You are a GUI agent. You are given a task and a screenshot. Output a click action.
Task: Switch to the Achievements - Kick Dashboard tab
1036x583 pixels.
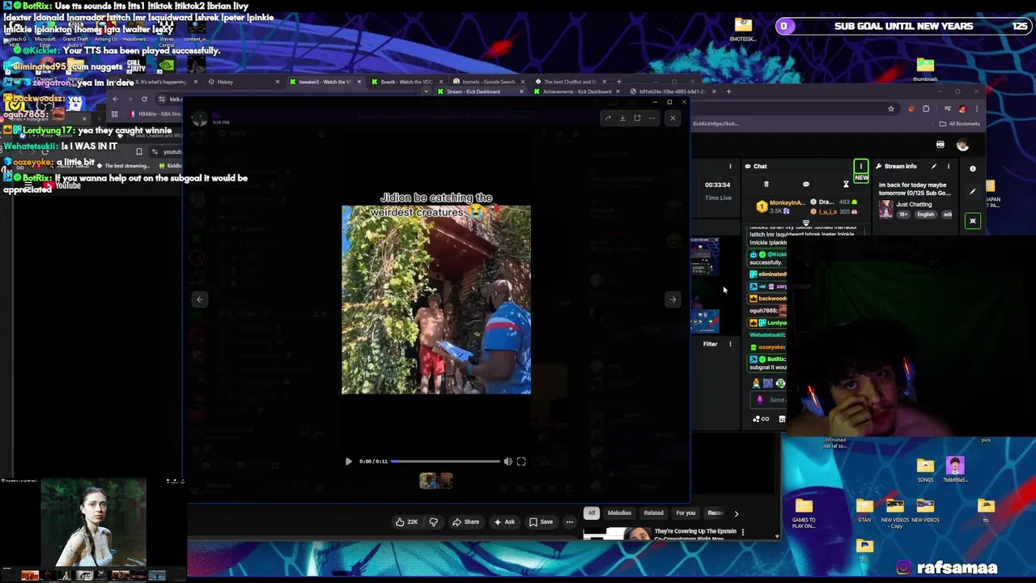click(576, 91)
